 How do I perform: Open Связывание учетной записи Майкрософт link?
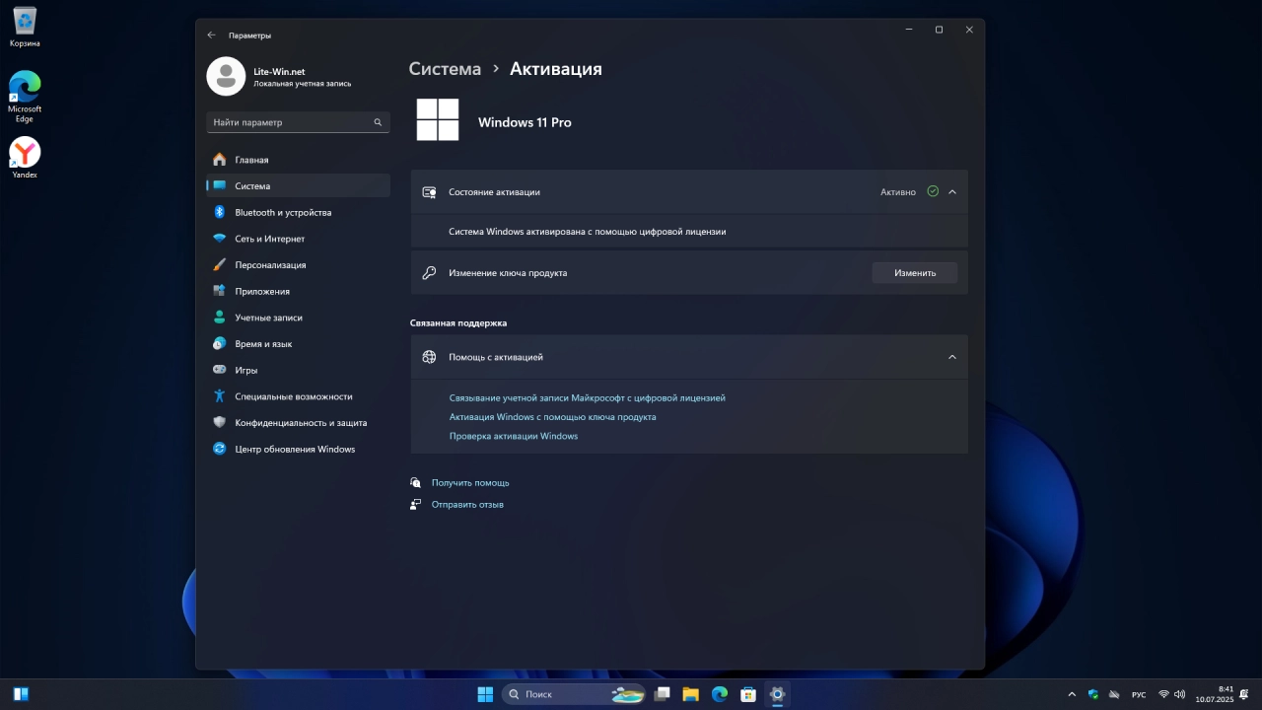(x=588, y=398)
